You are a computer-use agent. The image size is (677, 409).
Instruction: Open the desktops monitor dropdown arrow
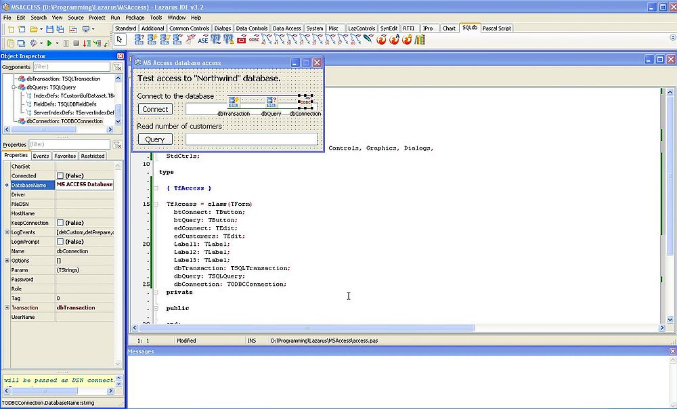click(x=93, y=29)
